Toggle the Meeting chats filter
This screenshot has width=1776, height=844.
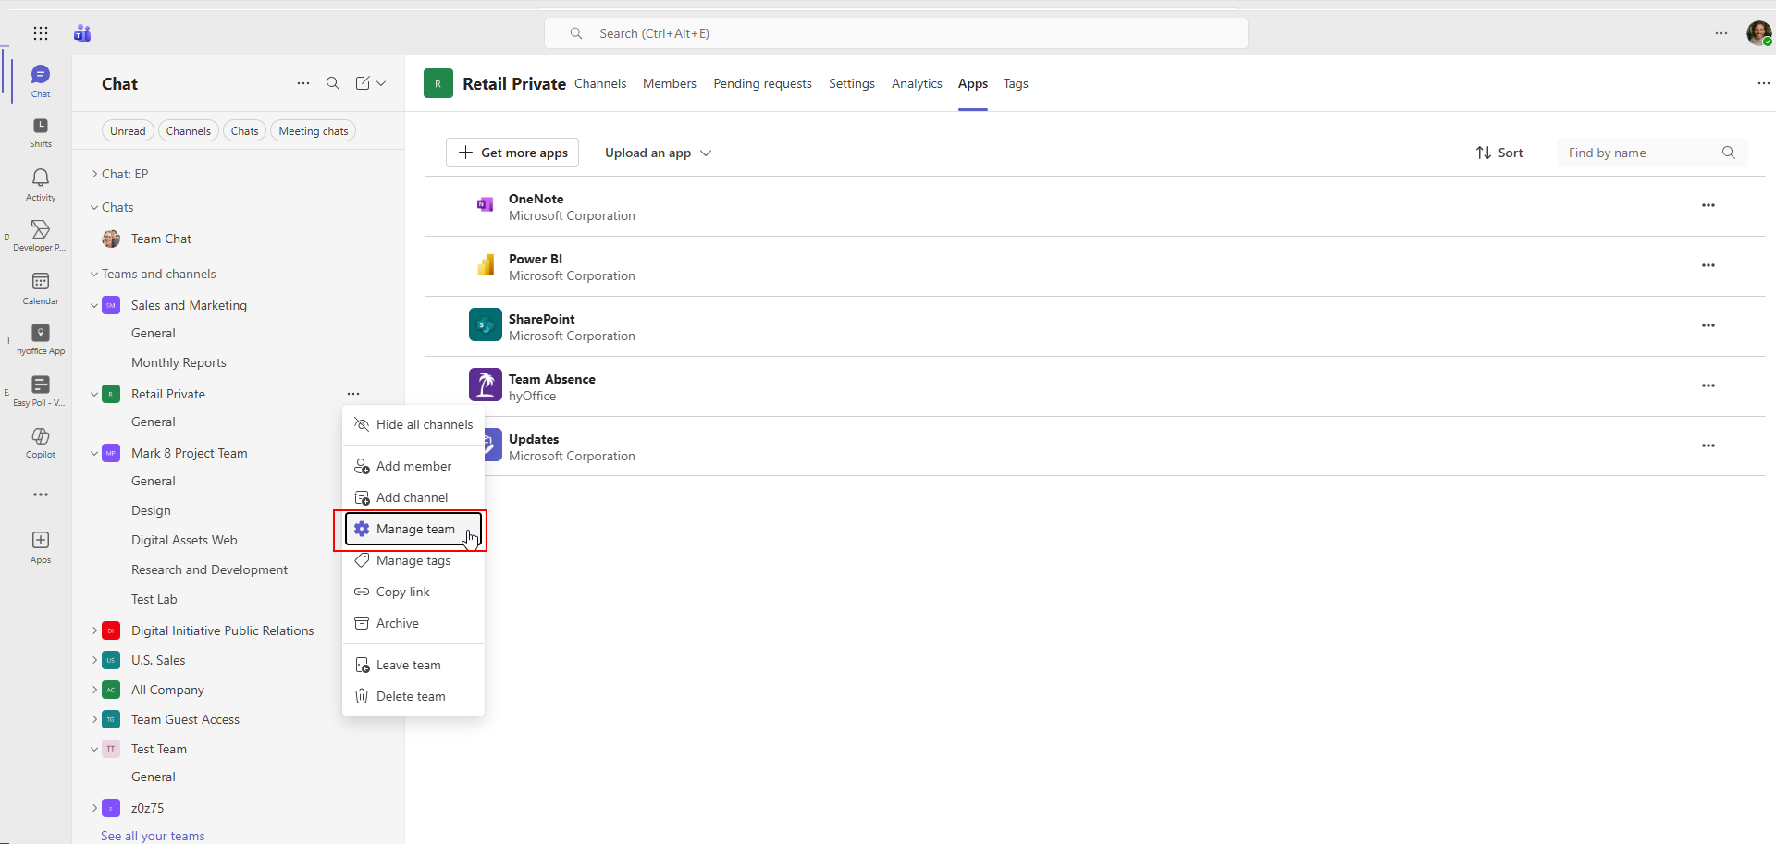tap(313, 130)
